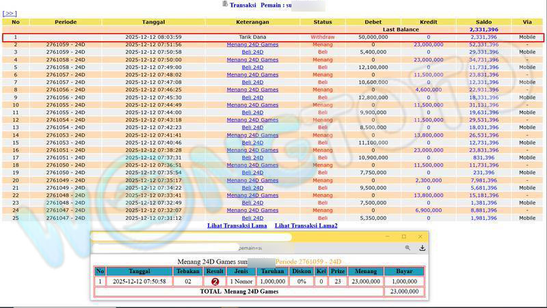Click the [>>] next page link
The width and height of the screenshot is (547, 308).
click(x=10, y=13)
